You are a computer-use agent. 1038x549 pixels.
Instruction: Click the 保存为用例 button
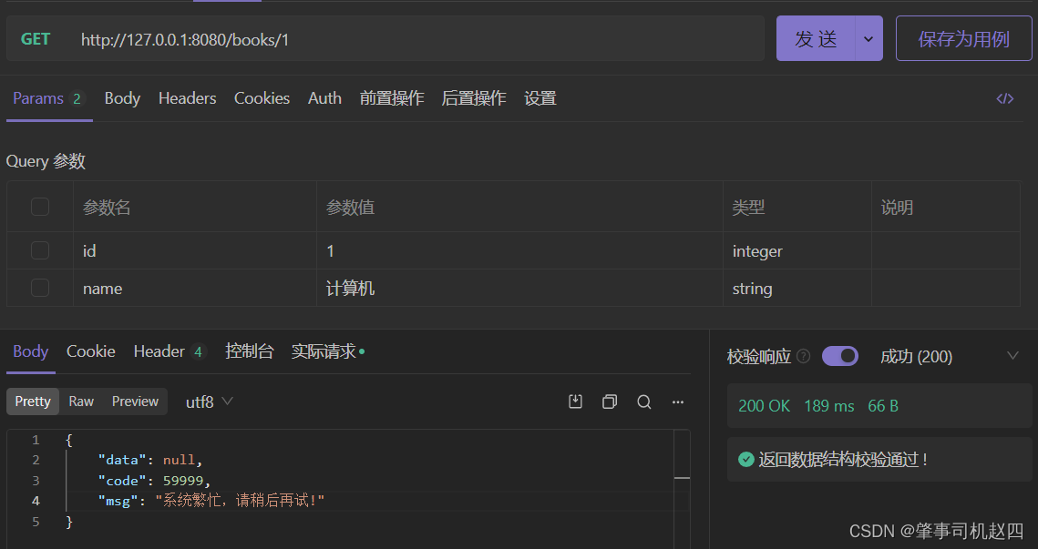[963, 39]
